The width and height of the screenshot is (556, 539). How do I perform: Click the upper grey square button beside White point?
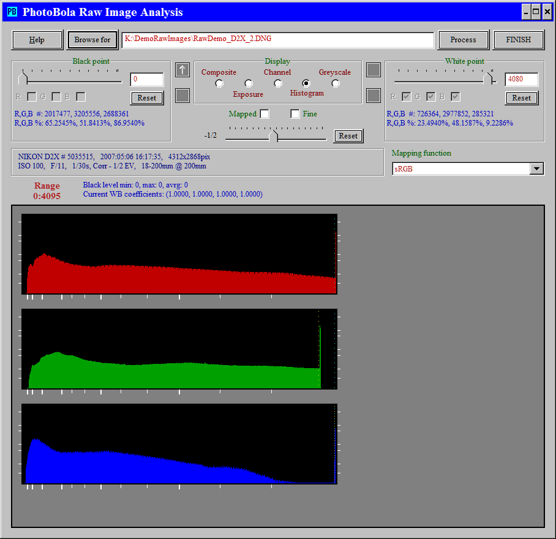374,70
